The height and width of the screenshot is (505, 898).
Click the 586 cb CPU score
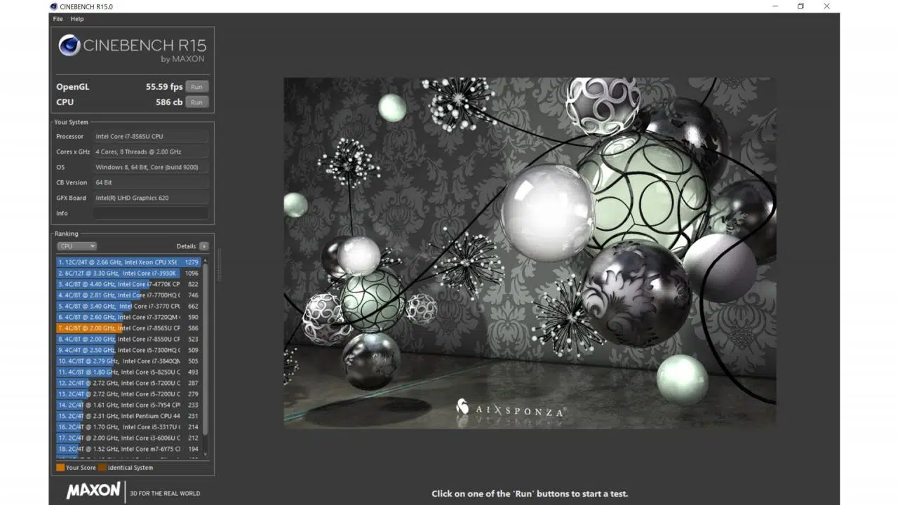[169, 102]
